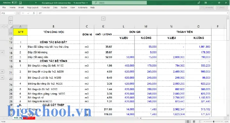Switch to the Home tab
Viewport: 230px width, 123px height.
tap(12, 7)
